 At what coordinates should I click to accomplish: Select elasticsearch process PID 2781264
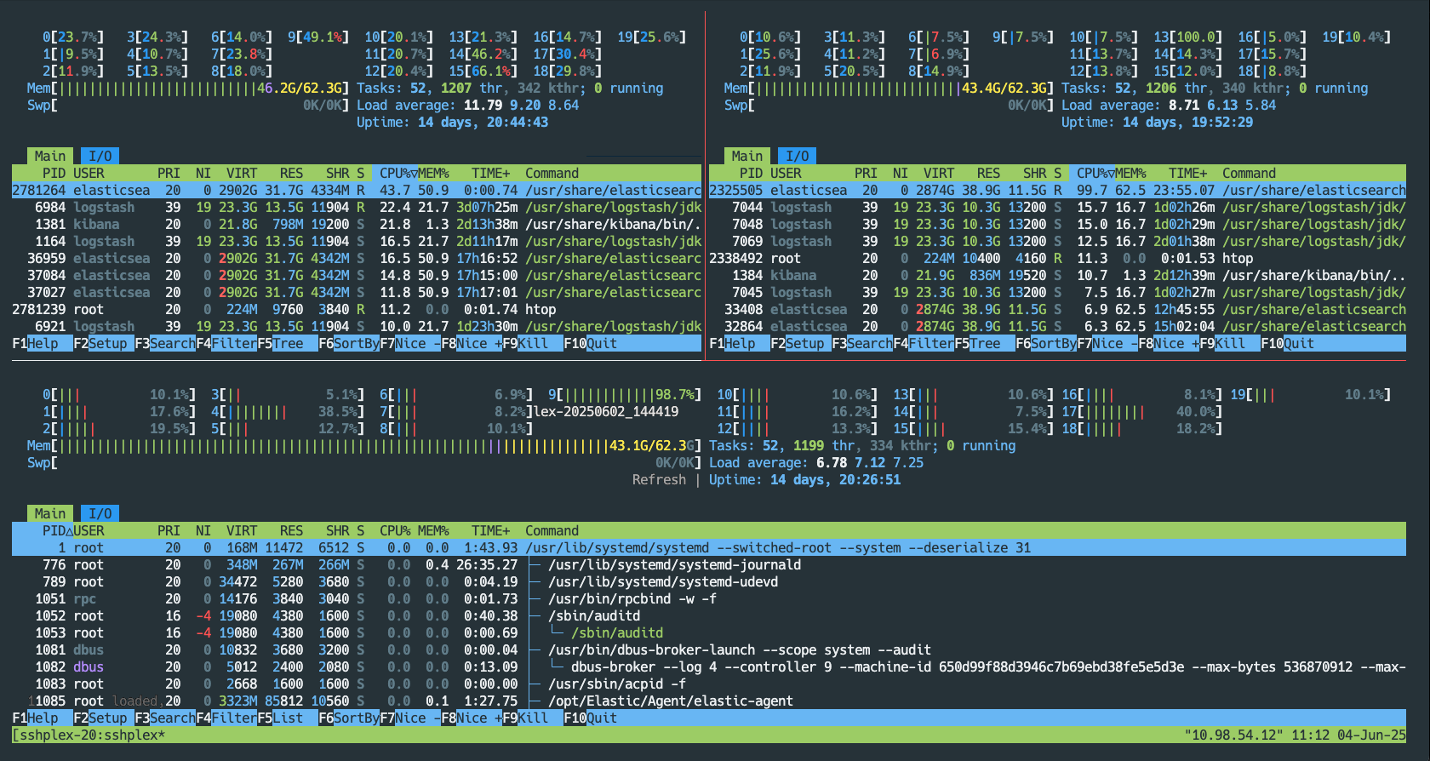[357, 190]
